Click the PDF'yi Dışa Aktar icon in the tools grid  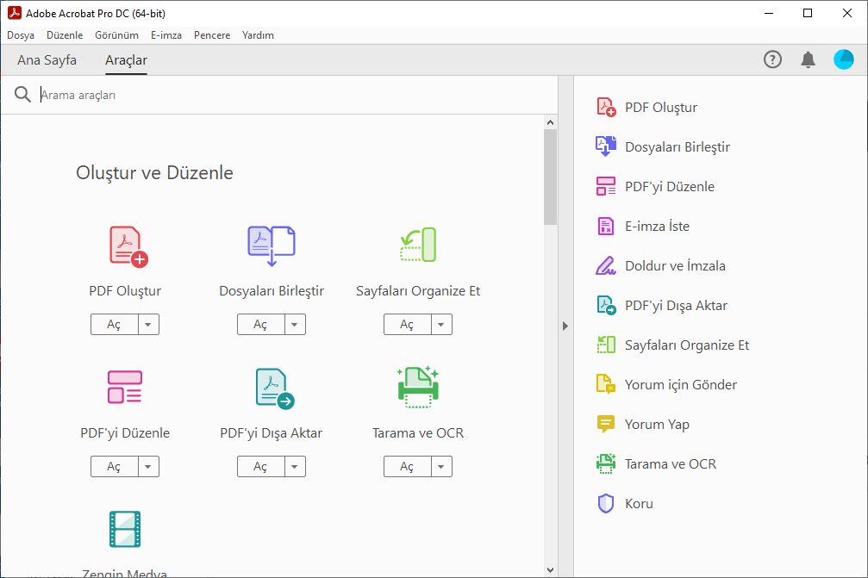275,388
